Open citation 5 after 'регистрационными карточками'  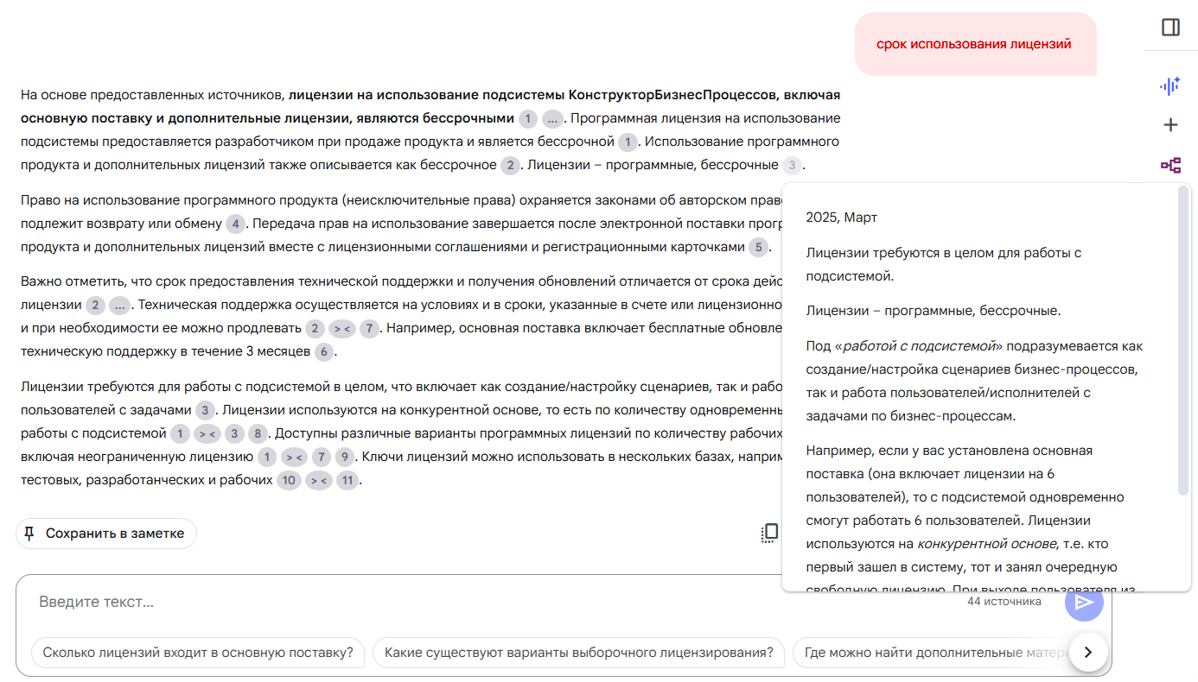coord(759,248)
